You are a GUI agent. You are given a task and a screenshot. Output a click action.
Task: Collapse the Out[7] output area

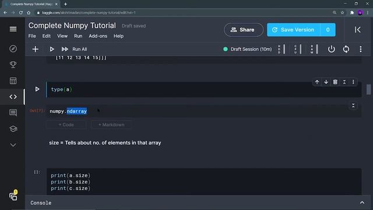pyautogui.click(x=353, y=106)
